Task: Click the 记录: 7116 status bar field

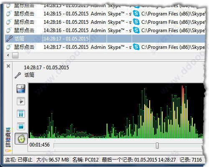Action: [x=191, y=159]
